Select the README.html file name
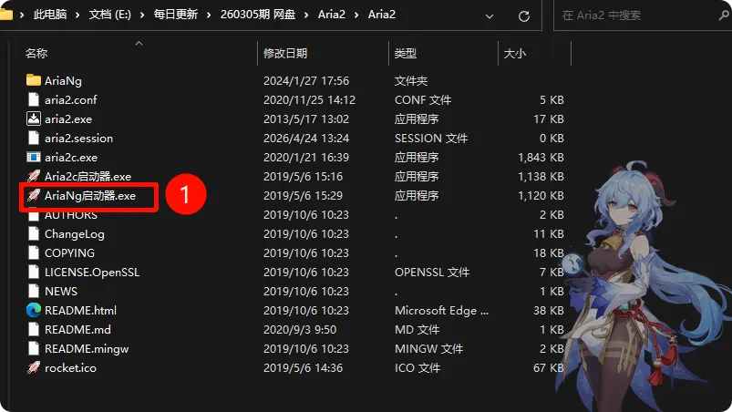This screenshot has height=412, width=732. [80, 310]
